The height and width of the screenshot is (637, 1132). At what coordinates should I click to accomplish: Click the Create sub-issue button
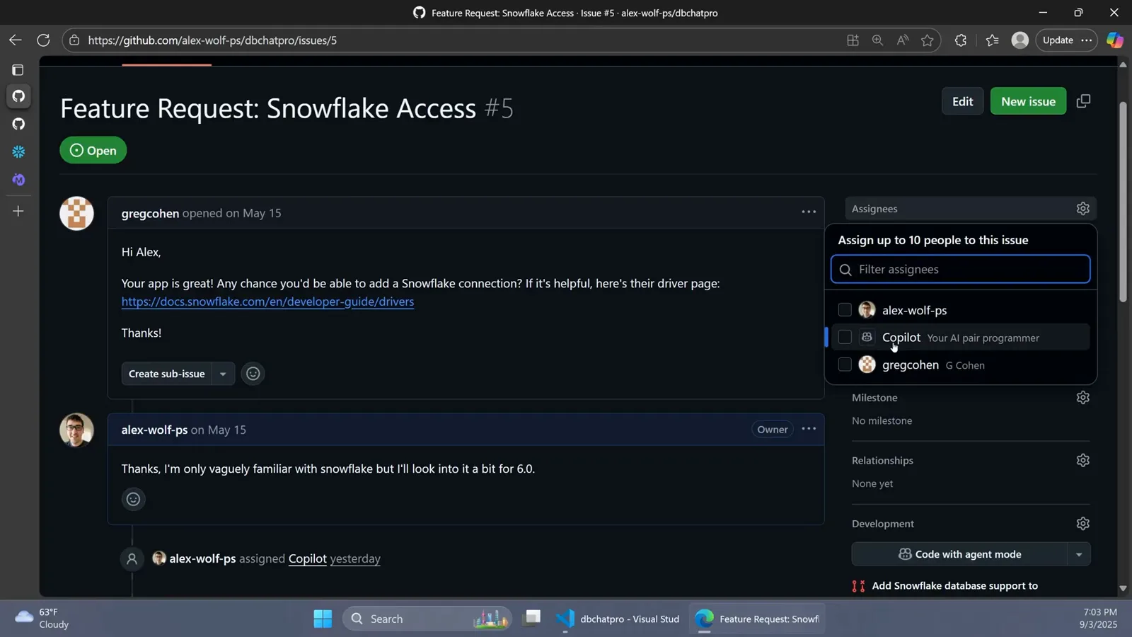[x=167, y=374]
